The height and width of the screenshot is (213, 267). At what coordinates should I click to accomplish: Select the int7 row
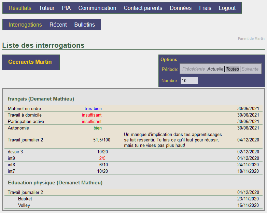pos(133,171)
